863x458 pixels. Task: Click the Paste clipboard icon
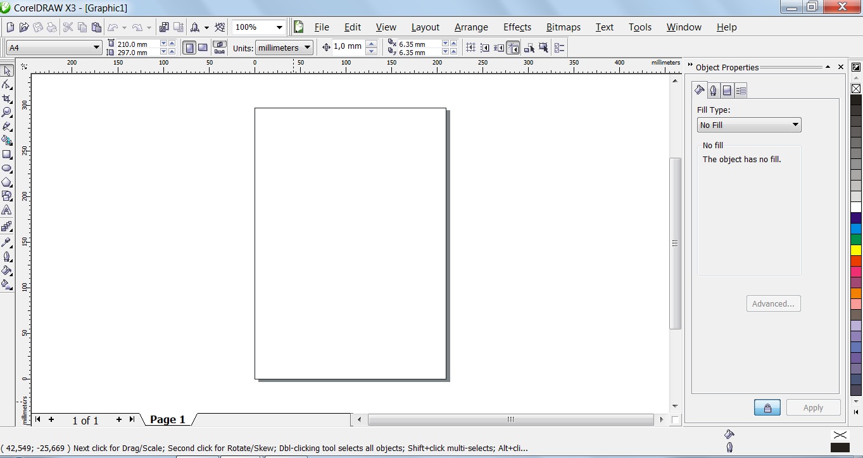click(96, 27)
